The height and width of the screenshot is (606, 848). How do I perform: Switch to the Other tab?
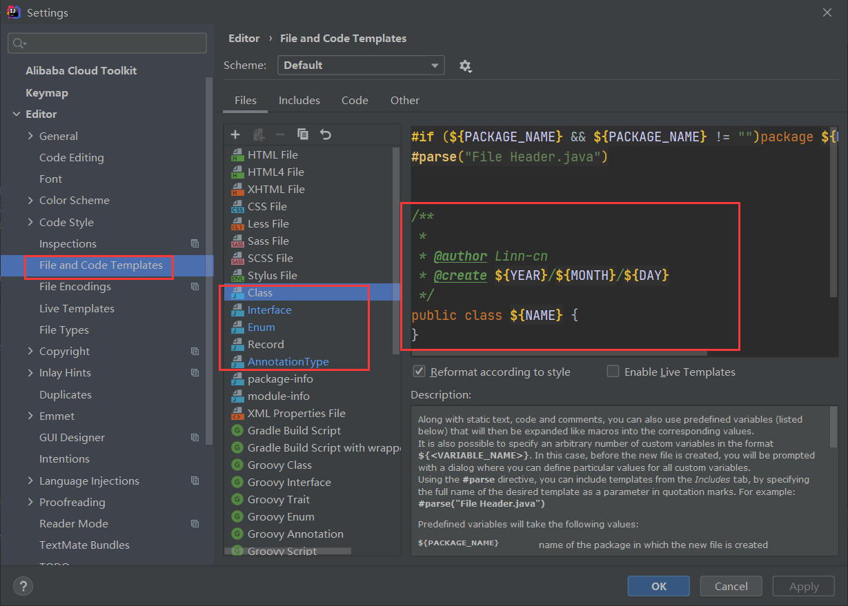(x=405, y=101)
